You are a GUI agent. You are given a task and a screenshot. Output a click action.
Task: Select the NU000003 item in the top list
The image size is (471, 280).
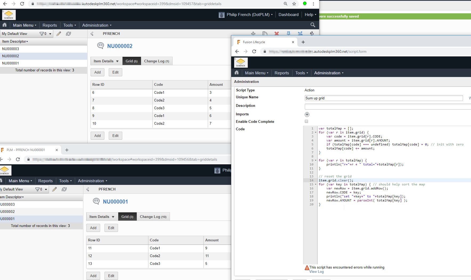click(x=11, y=49)
